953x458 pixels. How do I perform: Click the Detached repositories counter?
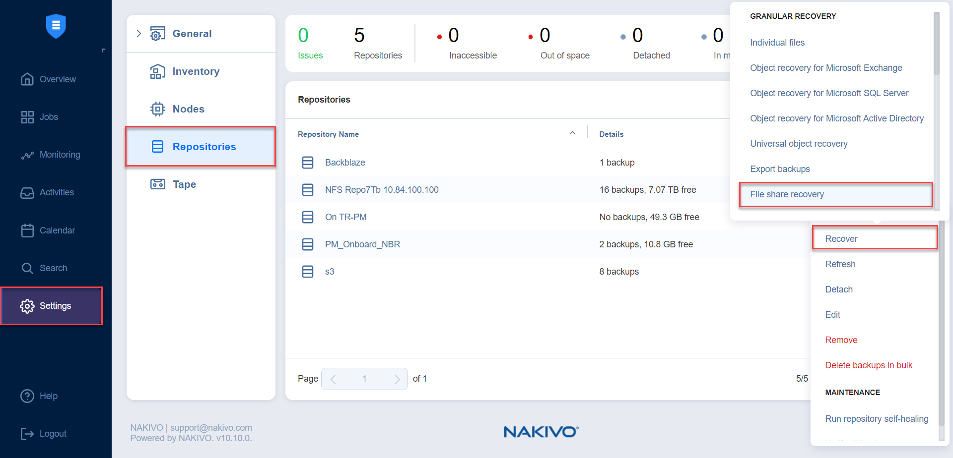pos(645,44)
